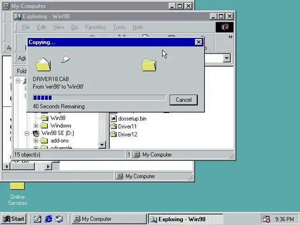Open the Go menu
Screen dimensions: 300x225
pyautogui.click(x=75, y=27)
